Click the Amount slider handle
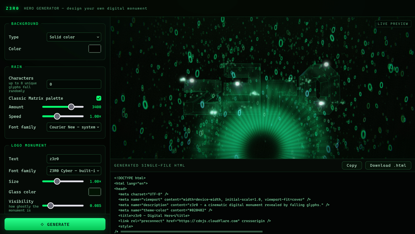 coord(71,107)
